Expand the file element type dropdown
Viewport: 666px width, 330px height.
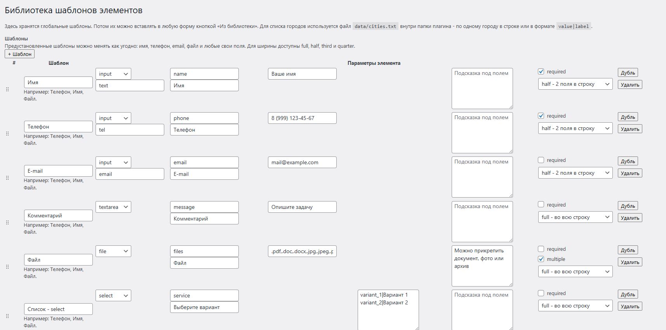pyautogui.click(x=113, y=251)
